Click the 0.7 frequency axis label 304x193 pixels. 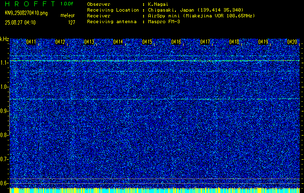click(4, 159)
